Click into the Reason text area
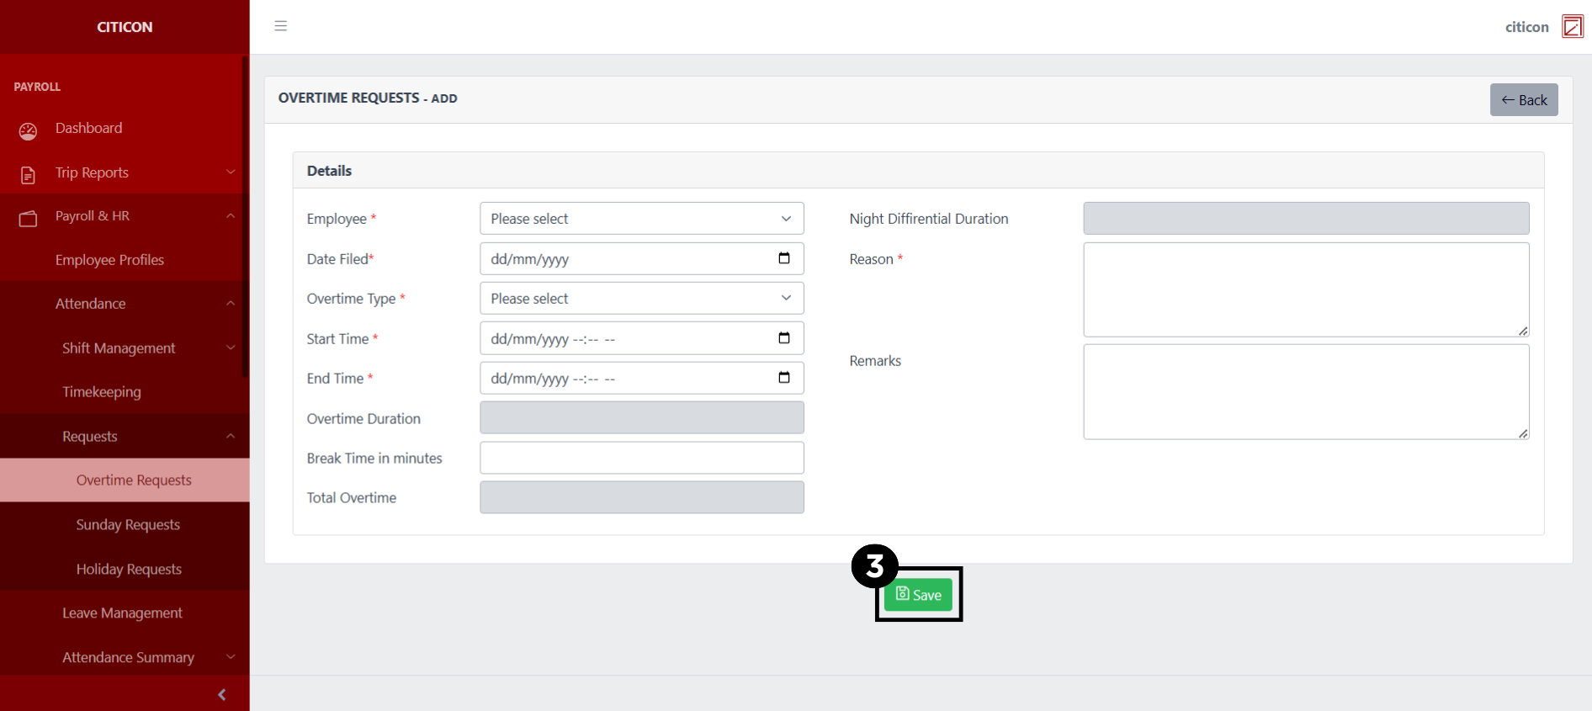The height and width of the screenshot is (711, 1592). tap(1305, 289)
